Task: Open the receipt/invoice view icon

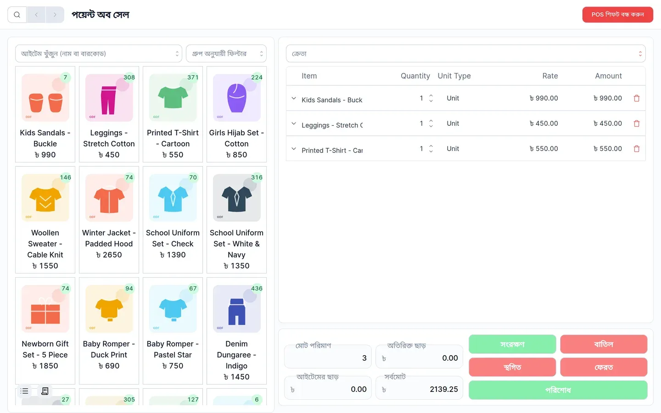Action: (45, 391)
